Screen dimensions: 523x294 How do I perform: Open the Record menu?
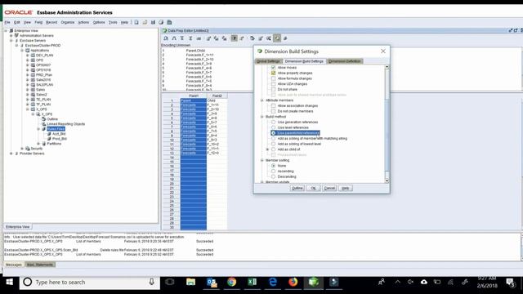51,22
